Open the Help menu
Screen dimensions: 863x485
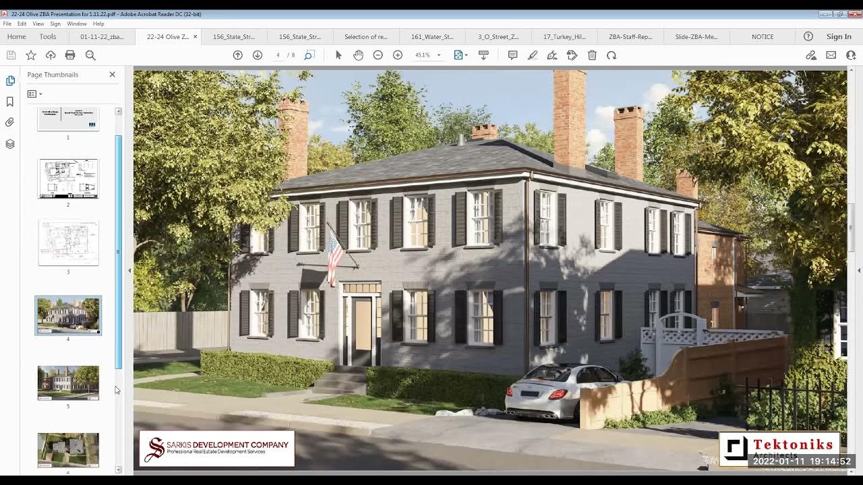pos(98,24)
